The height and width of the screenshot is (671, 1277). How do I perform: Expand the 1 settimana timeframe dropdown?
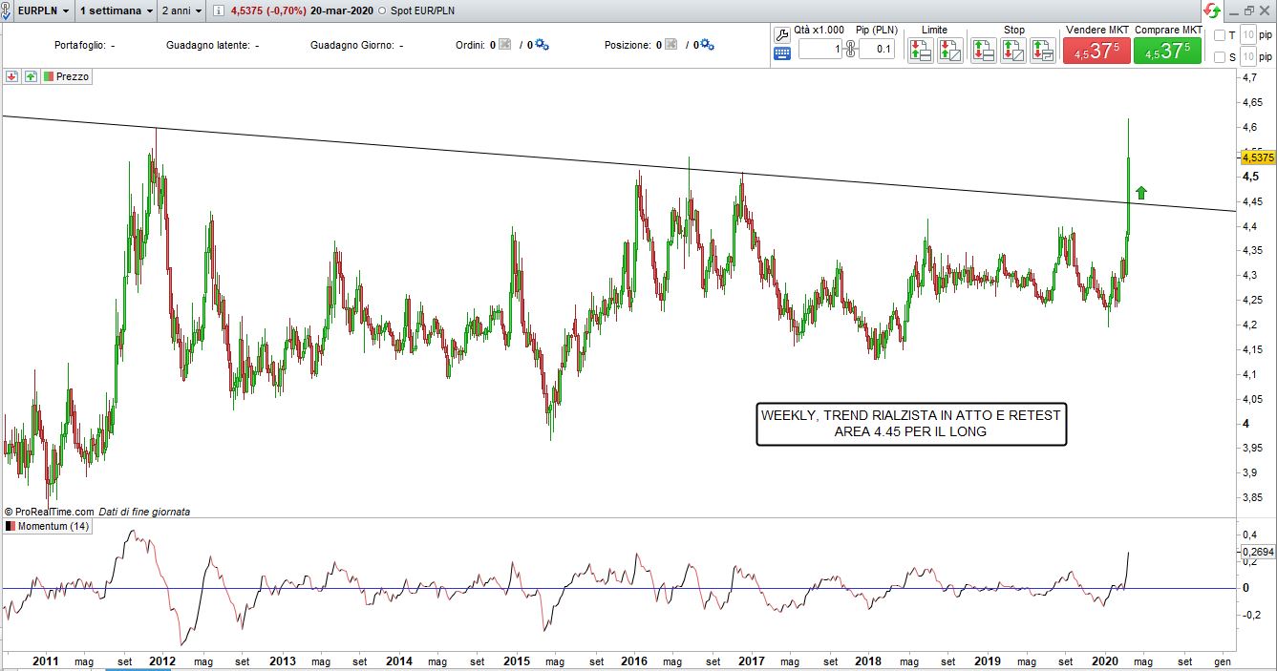[x=150, y=10]
